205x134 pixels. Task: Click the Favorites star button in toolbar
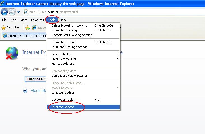10,27
